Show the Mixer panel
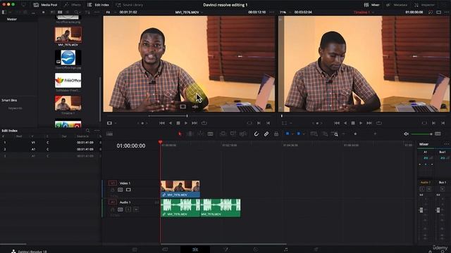The image size is (451, 253). click(x=372, y=5)
